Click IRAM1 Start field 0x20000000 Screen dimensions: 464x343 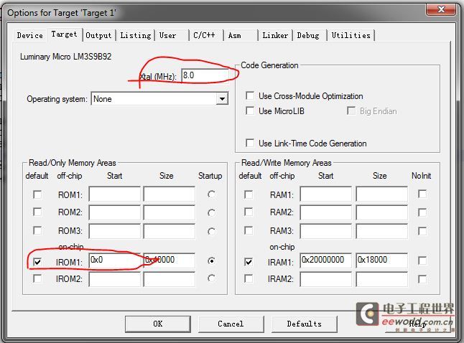pos(326,260)
